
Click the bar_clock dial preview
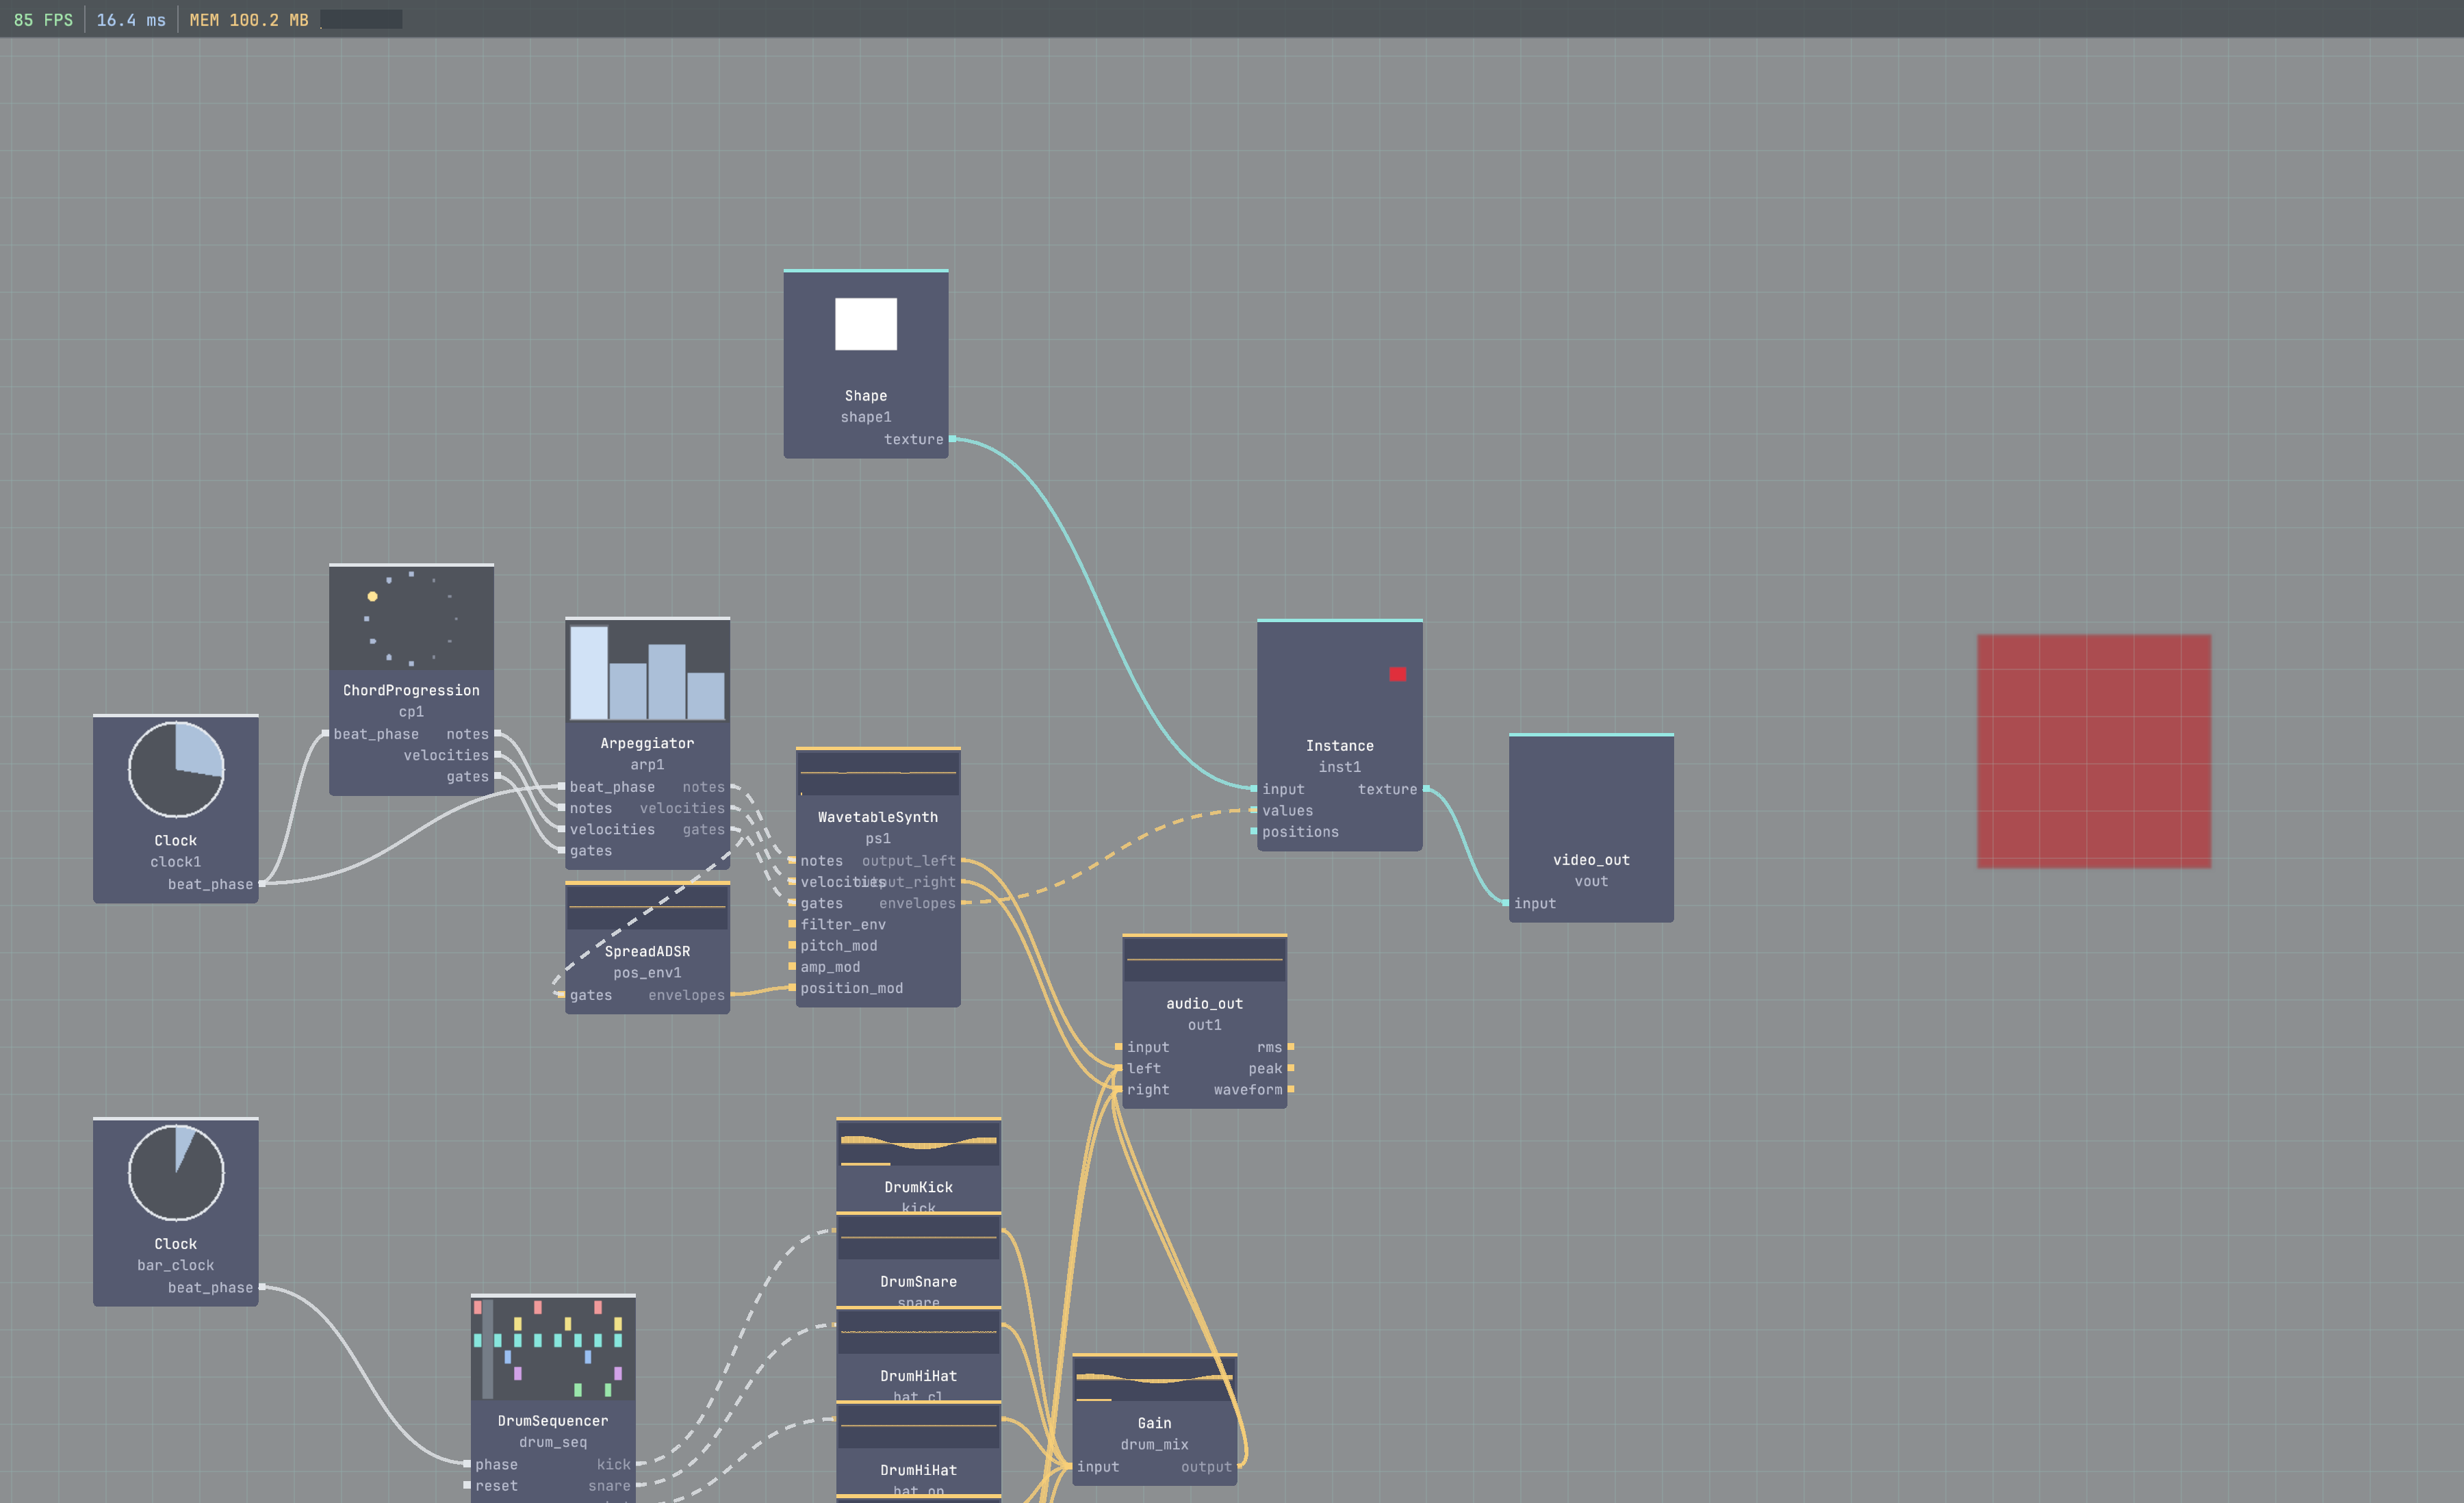176,1172
